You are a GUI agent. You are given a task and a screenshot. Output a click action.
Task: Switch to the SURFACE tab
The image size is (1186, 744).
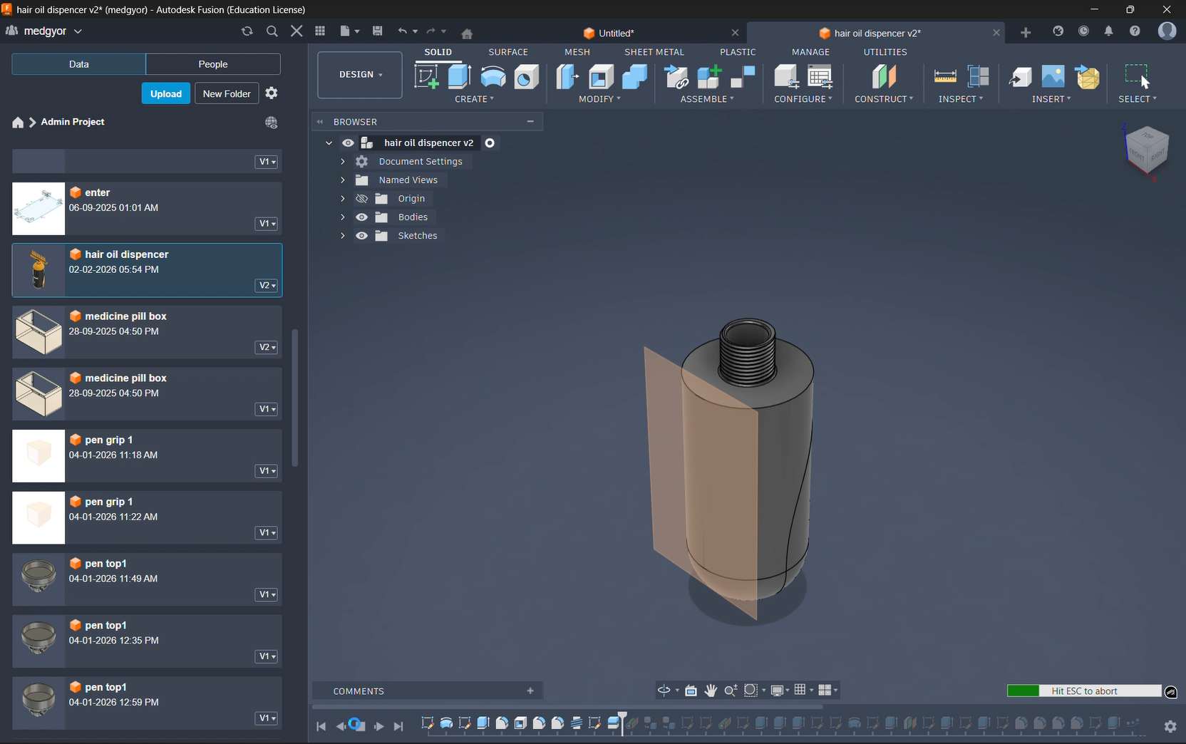[x=508, y=52]
